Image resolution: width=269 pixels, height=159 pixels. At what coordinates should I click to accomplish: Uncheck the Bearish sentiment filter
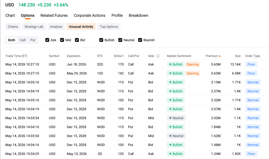click(140, 40)
